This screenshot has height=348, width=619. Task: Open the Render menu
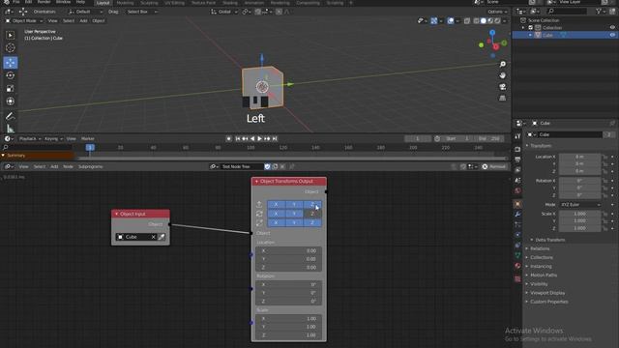(x=44, y=2)
